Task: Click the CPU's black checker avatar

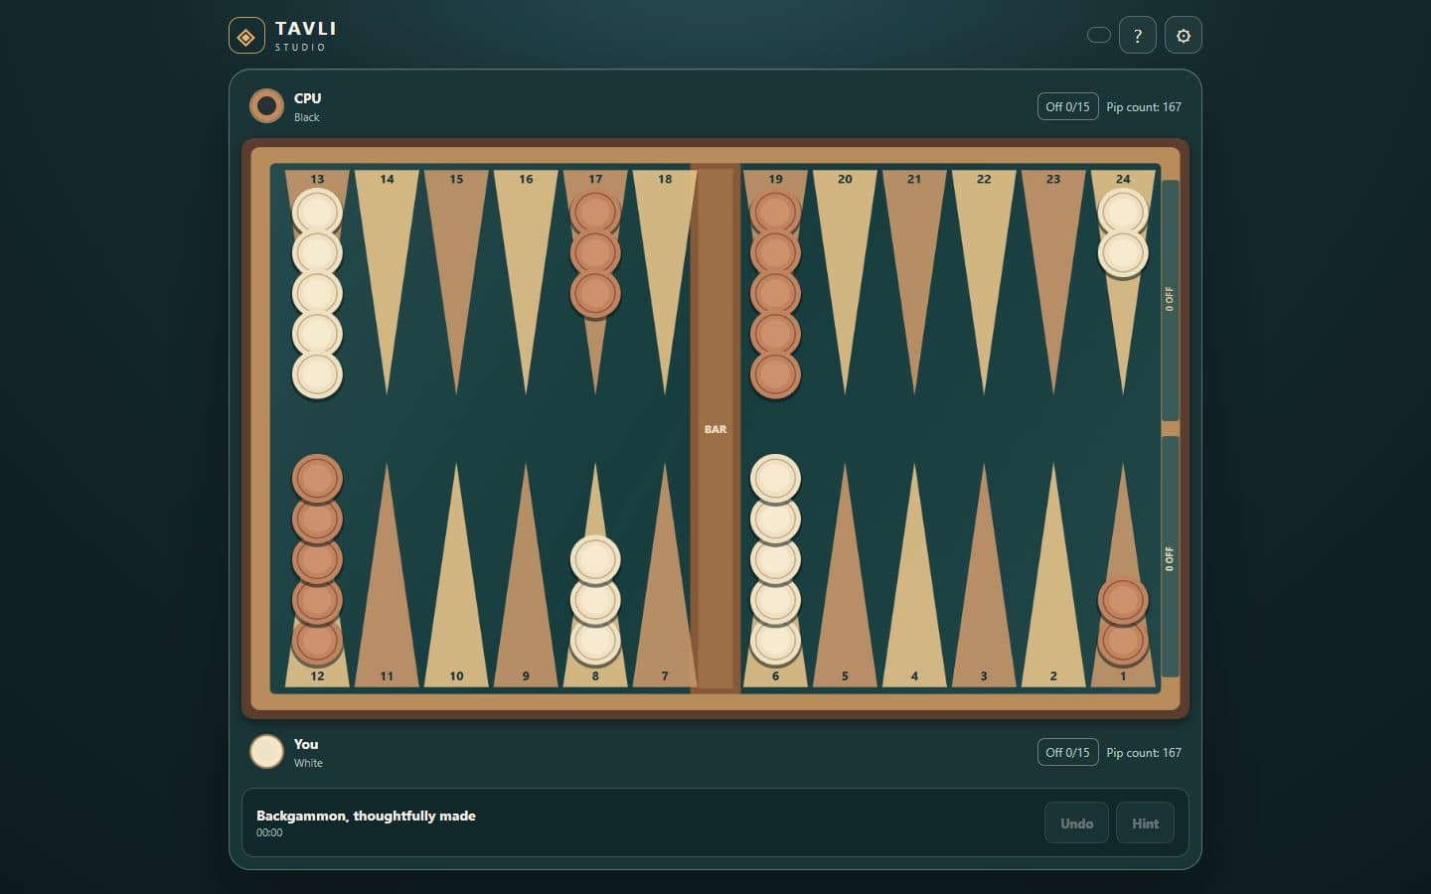Action: pyautogui.click(x=266, y=105)
